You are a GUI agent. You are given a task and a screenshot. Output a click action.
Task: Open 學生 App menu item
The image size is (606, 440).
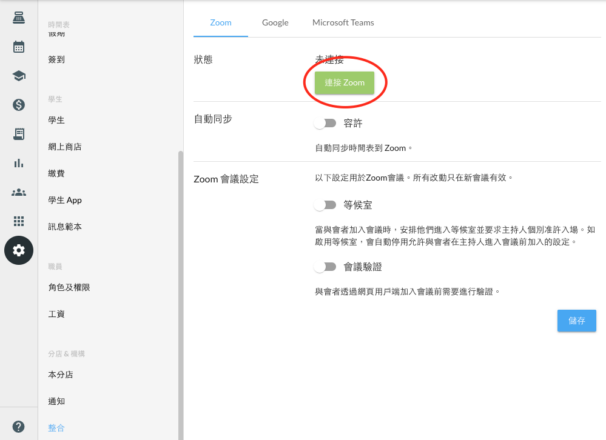[65, 200]
